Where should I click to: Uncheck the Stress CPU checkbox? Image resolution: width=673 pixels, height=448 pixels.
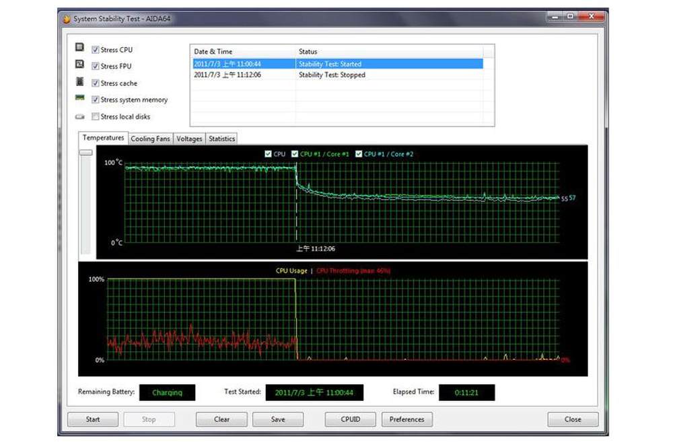96,50
